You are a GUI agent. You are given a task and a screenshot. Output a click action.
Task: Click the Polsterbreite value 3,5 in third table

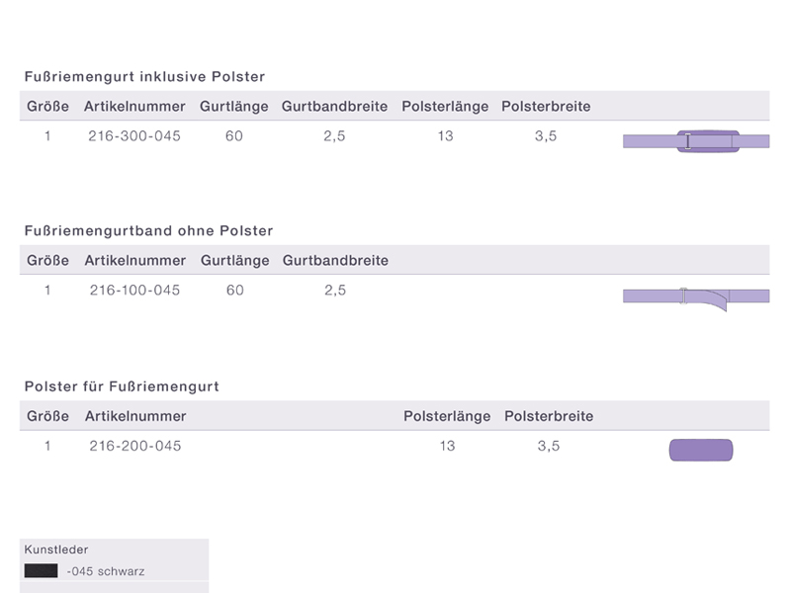[549, 447]
